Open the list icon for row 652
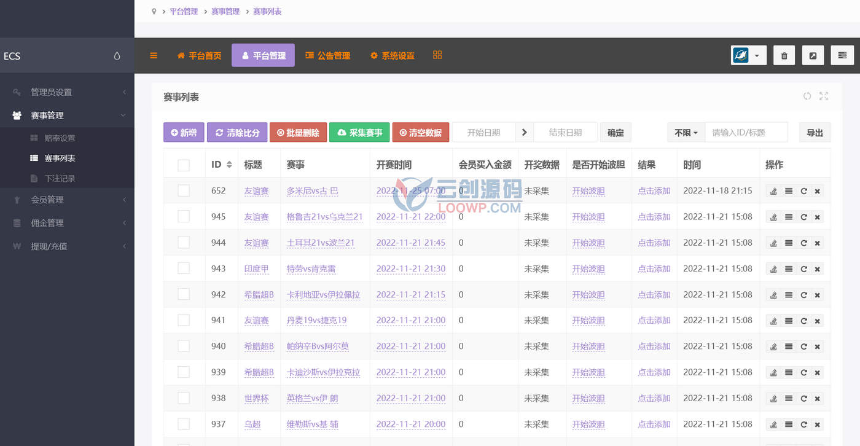Screen dimensions: 860x446 tap(788, 191)
